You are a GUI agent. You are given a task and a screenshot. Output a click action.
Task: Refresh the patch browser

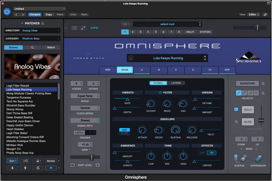38,168
